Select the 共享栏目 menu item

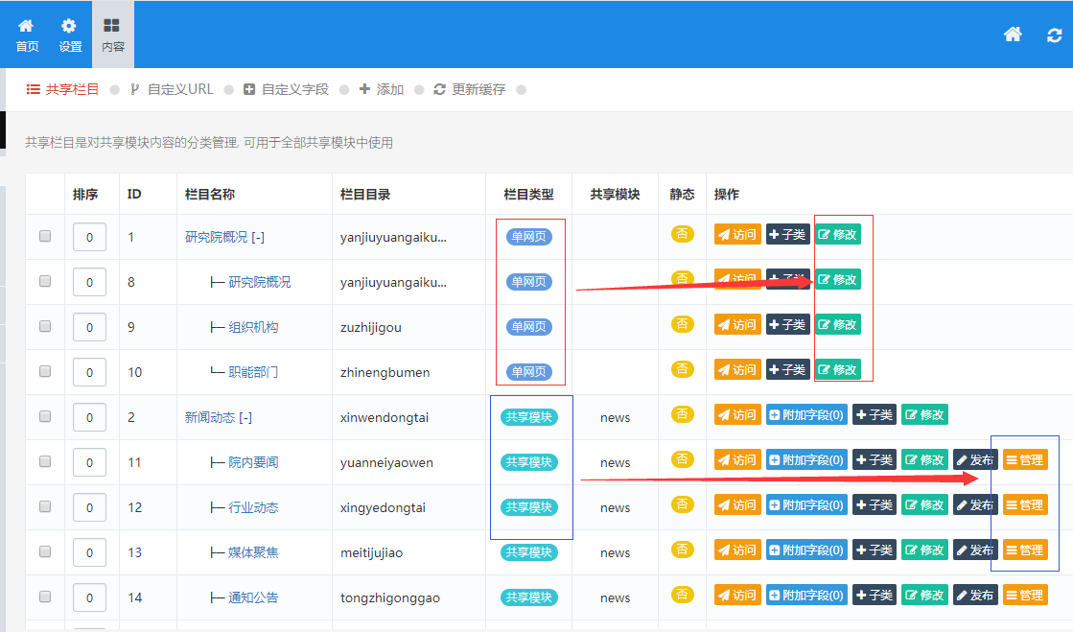pos(62,90)
